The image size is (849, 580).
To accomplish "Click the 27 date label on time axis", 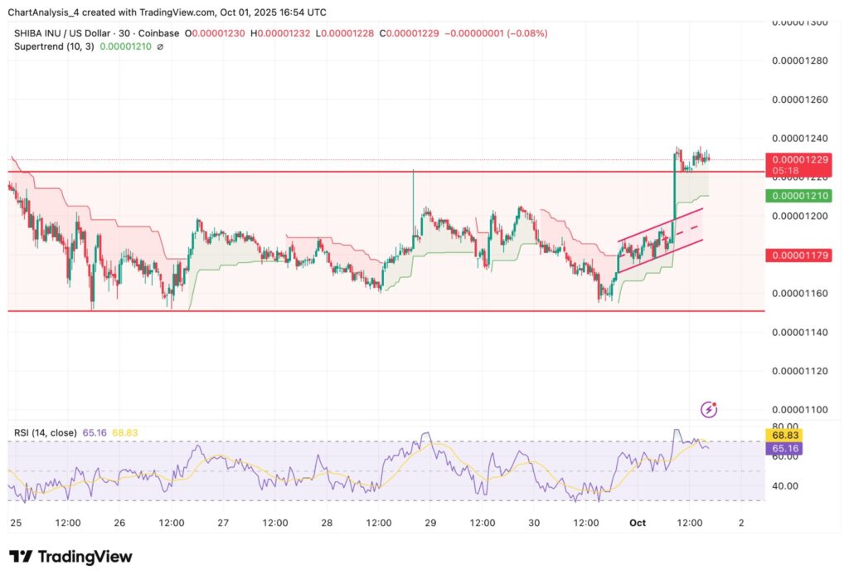I will tap(223, 523).
